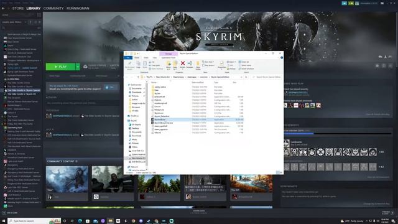Viewport: 398px width, 224px height.
Task: Open the RUNNINGMAN profile tab
Action: [78, 8]
